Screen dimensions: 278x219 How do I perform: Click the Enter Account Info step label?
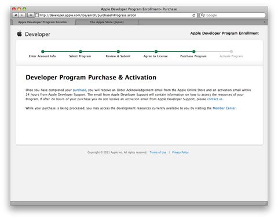pos(42,56)
